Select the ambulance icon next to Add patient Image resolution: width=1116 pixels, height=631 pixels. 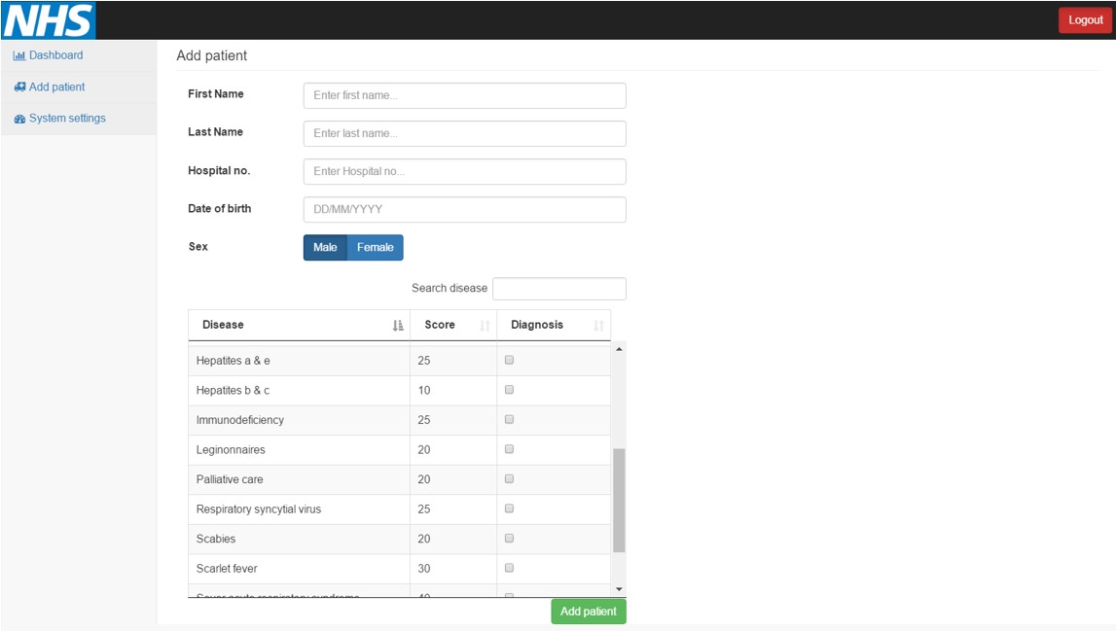[18, 87]
